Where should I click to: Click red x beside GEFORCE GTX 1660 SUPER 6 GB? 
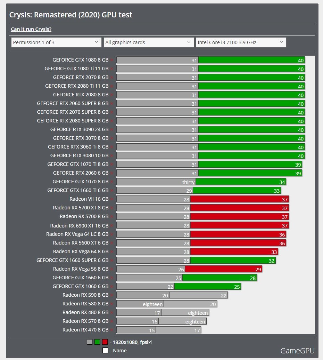(111, 261)
